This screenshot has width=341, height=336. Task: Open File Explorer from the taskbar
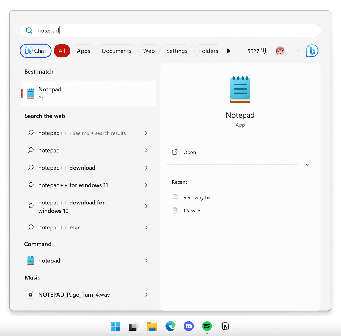[152, 326]
